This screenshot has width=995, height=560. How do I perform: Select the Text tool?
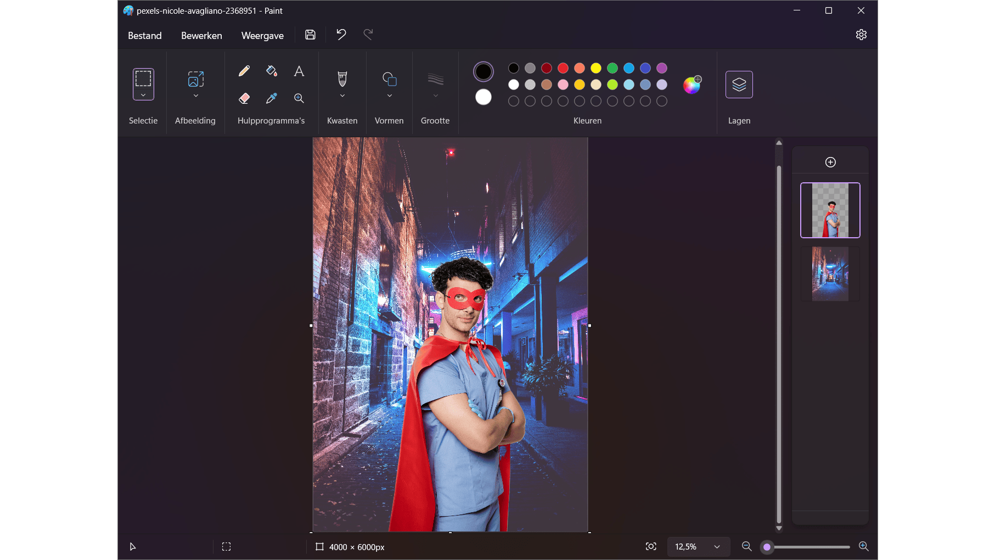(299, 71)
